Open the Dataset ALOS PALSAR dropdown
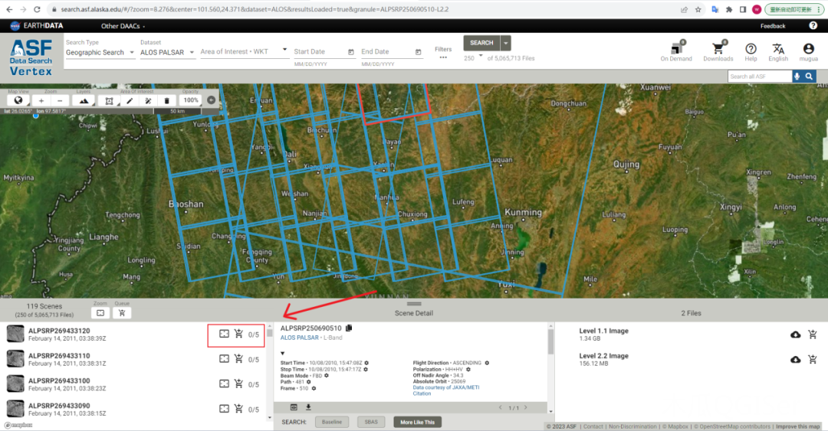Screen dimensions: 828x431 point(167,52)
